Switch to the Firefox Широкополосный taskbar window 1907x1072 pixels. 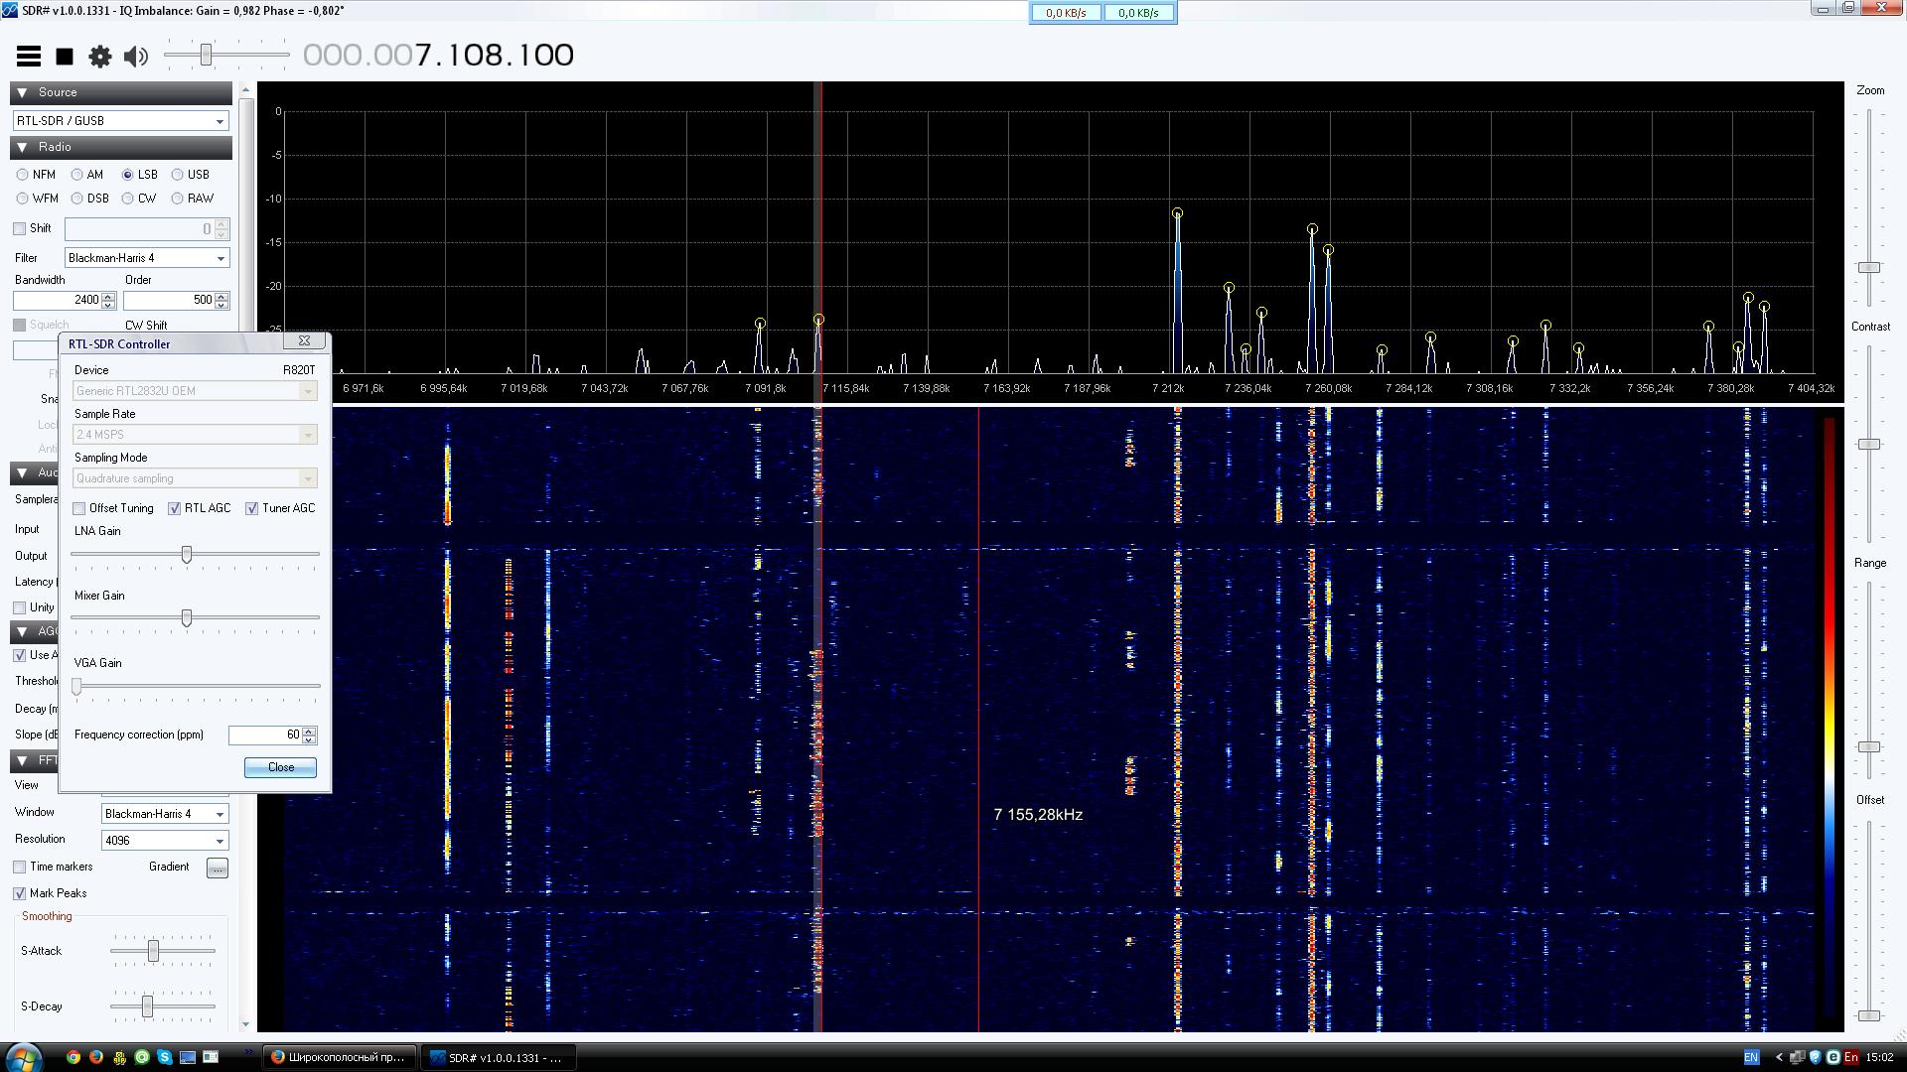pos(338,1058)
